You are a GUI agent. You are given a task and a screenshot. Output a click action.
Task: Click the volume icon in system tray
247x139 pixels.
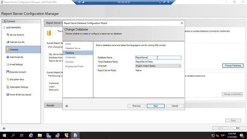218,136
